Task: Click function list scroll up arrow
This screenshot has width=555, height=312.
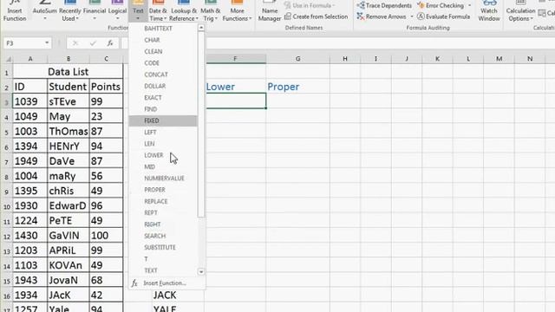Action: pos(201,28)
